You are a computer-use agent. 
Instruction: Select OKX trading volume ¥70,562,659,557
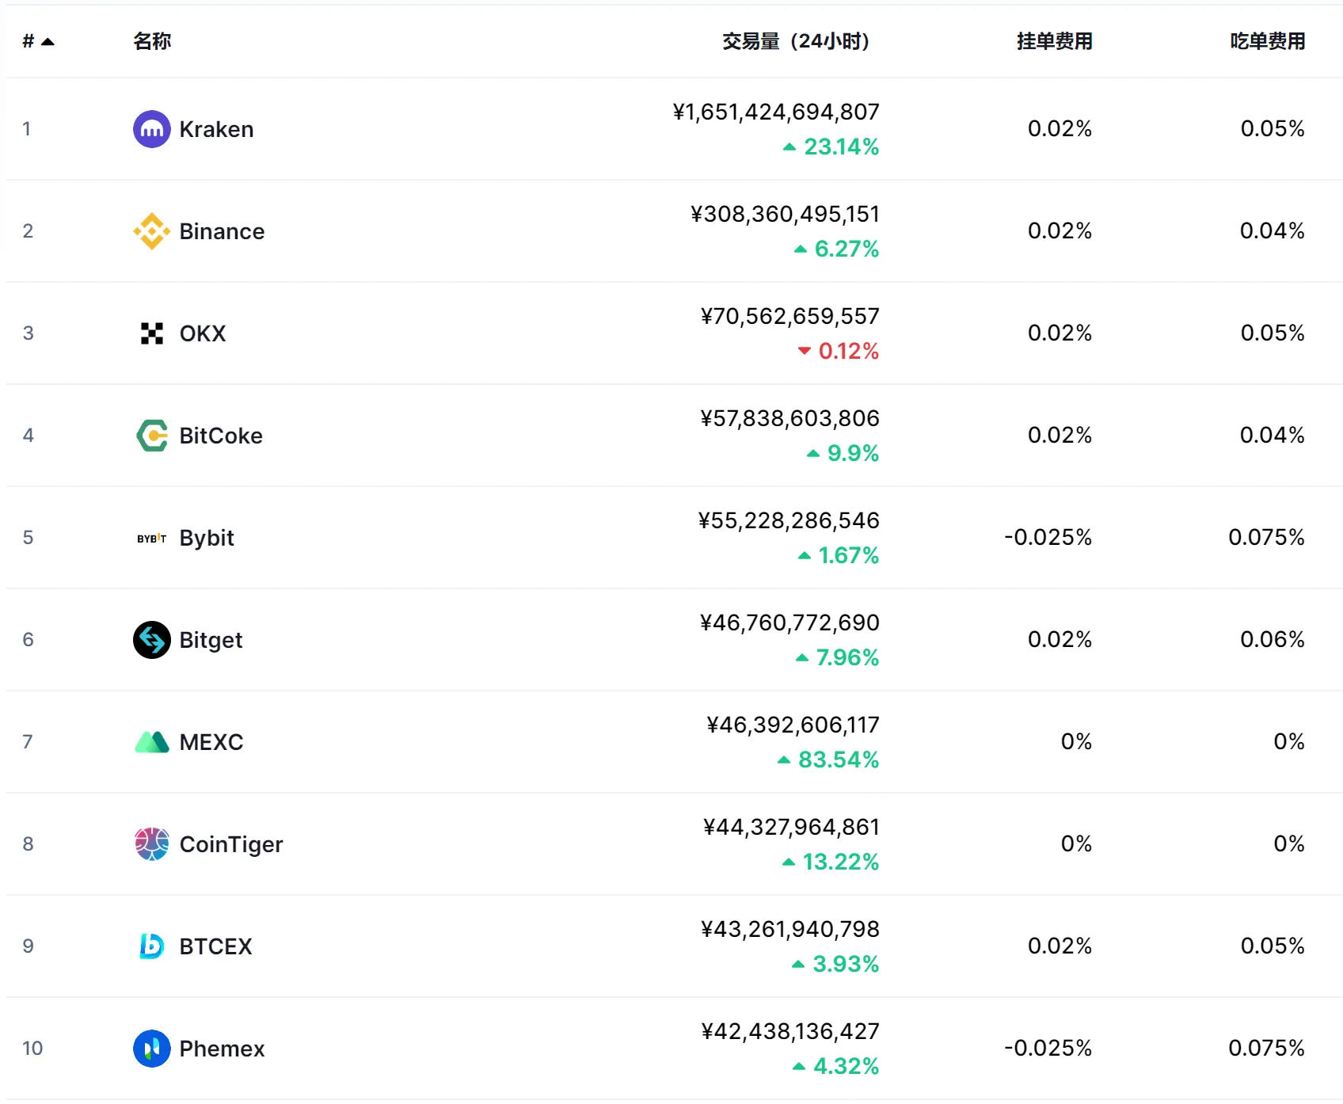tap(790, 317)
